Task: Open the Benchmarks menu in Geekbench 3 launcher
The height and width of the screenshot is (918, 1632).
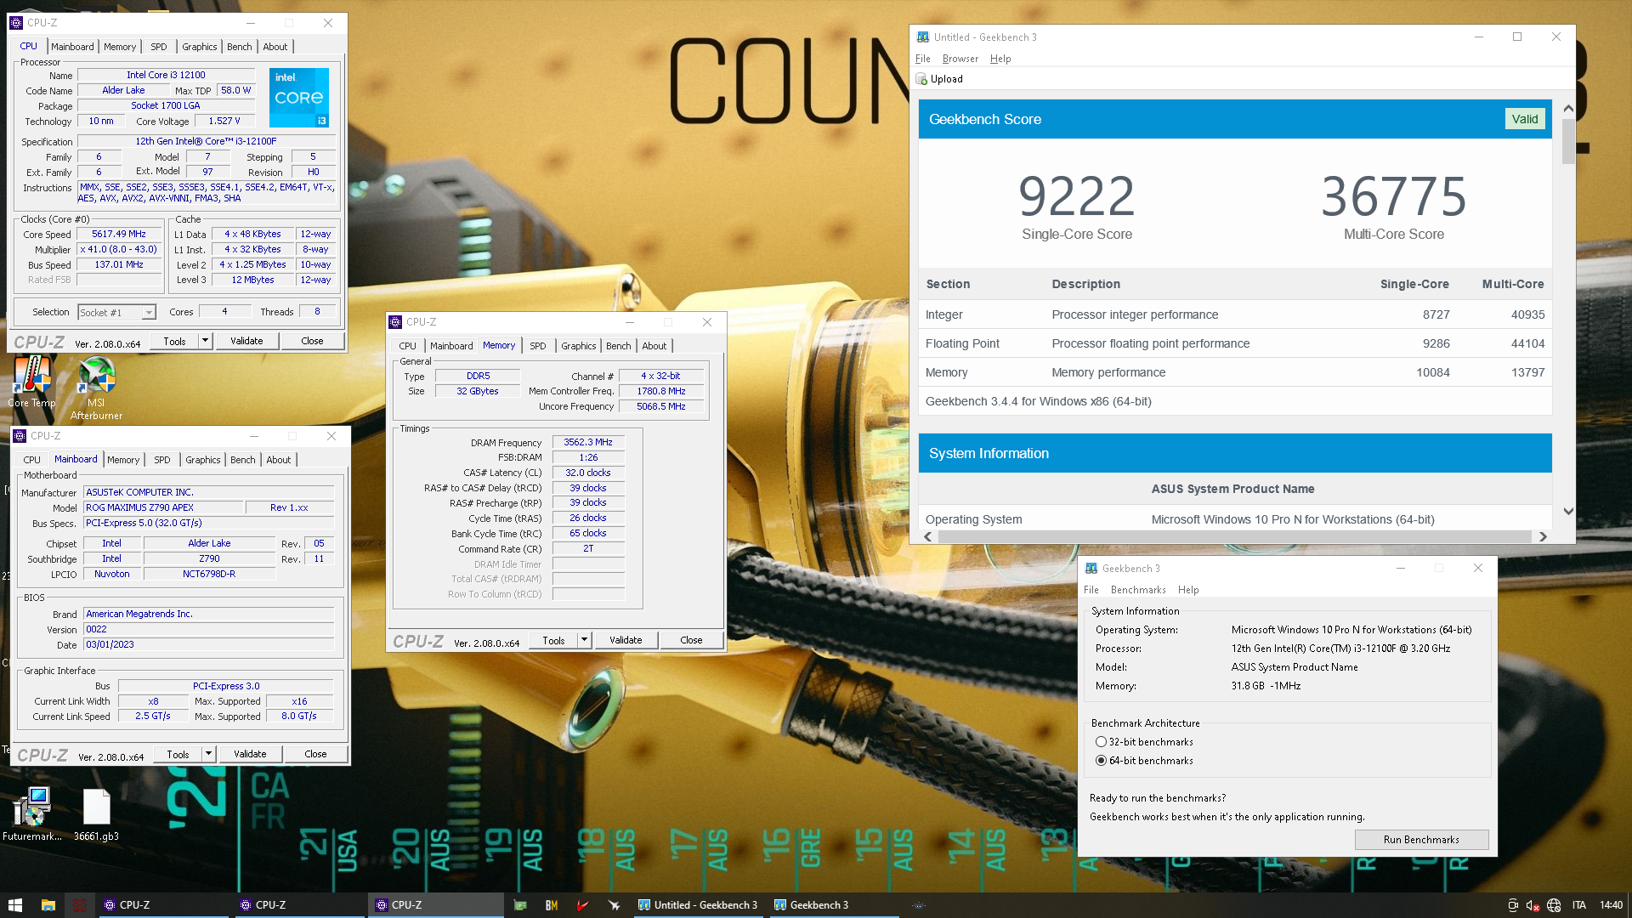Action: click(x=1138, y=590)
